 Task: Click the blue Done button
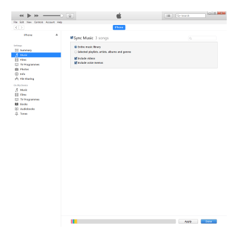coord(209,221)
